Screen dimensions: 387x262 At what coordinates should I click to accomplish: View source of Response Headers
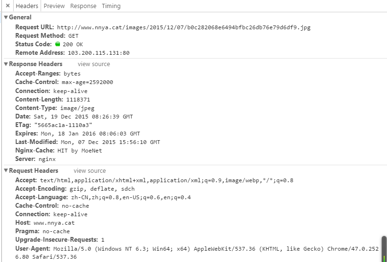94,64
